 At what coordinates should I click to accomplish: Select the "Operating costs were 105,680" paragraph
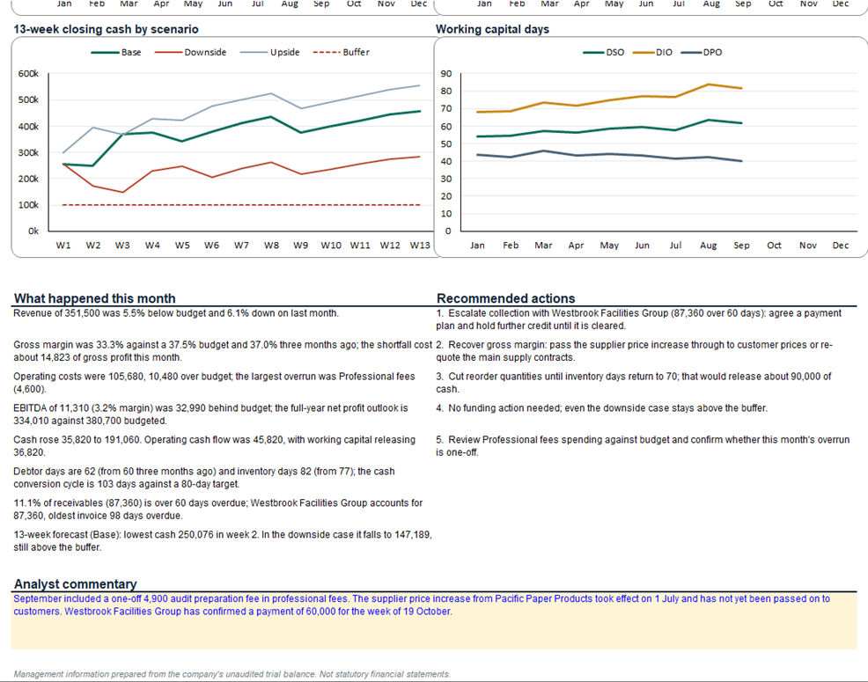214,383
